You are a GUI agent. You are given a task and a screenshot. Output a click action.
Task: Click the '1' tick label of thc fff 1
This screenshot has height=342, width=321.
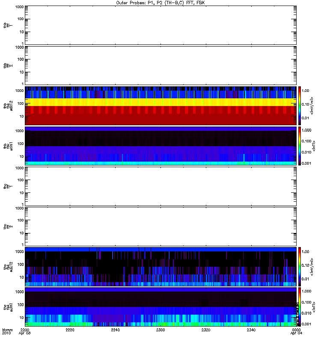[23, 205]
